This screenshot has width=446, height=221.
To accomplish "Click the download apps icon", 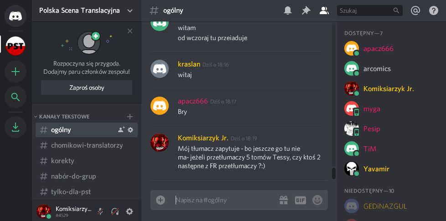I will pos(16,127).
